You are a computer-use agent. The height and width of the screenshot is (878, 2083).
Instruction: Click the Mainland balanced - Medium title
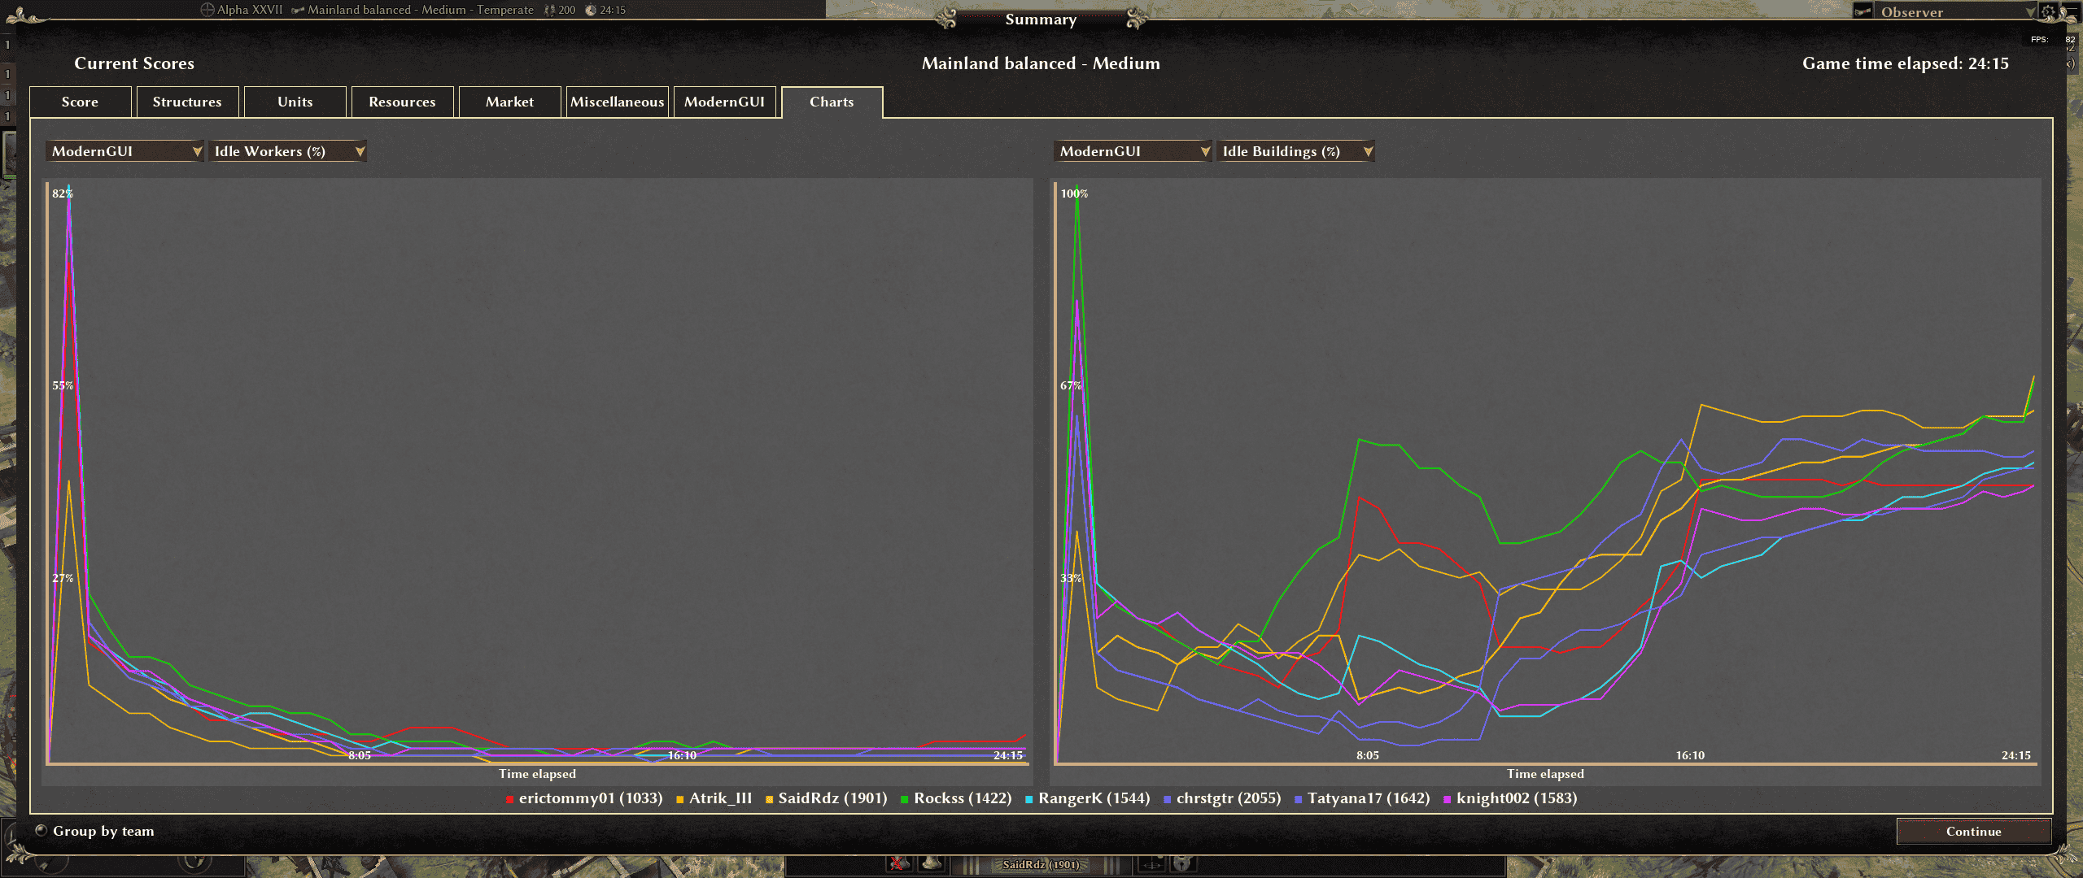point(1041,63)
